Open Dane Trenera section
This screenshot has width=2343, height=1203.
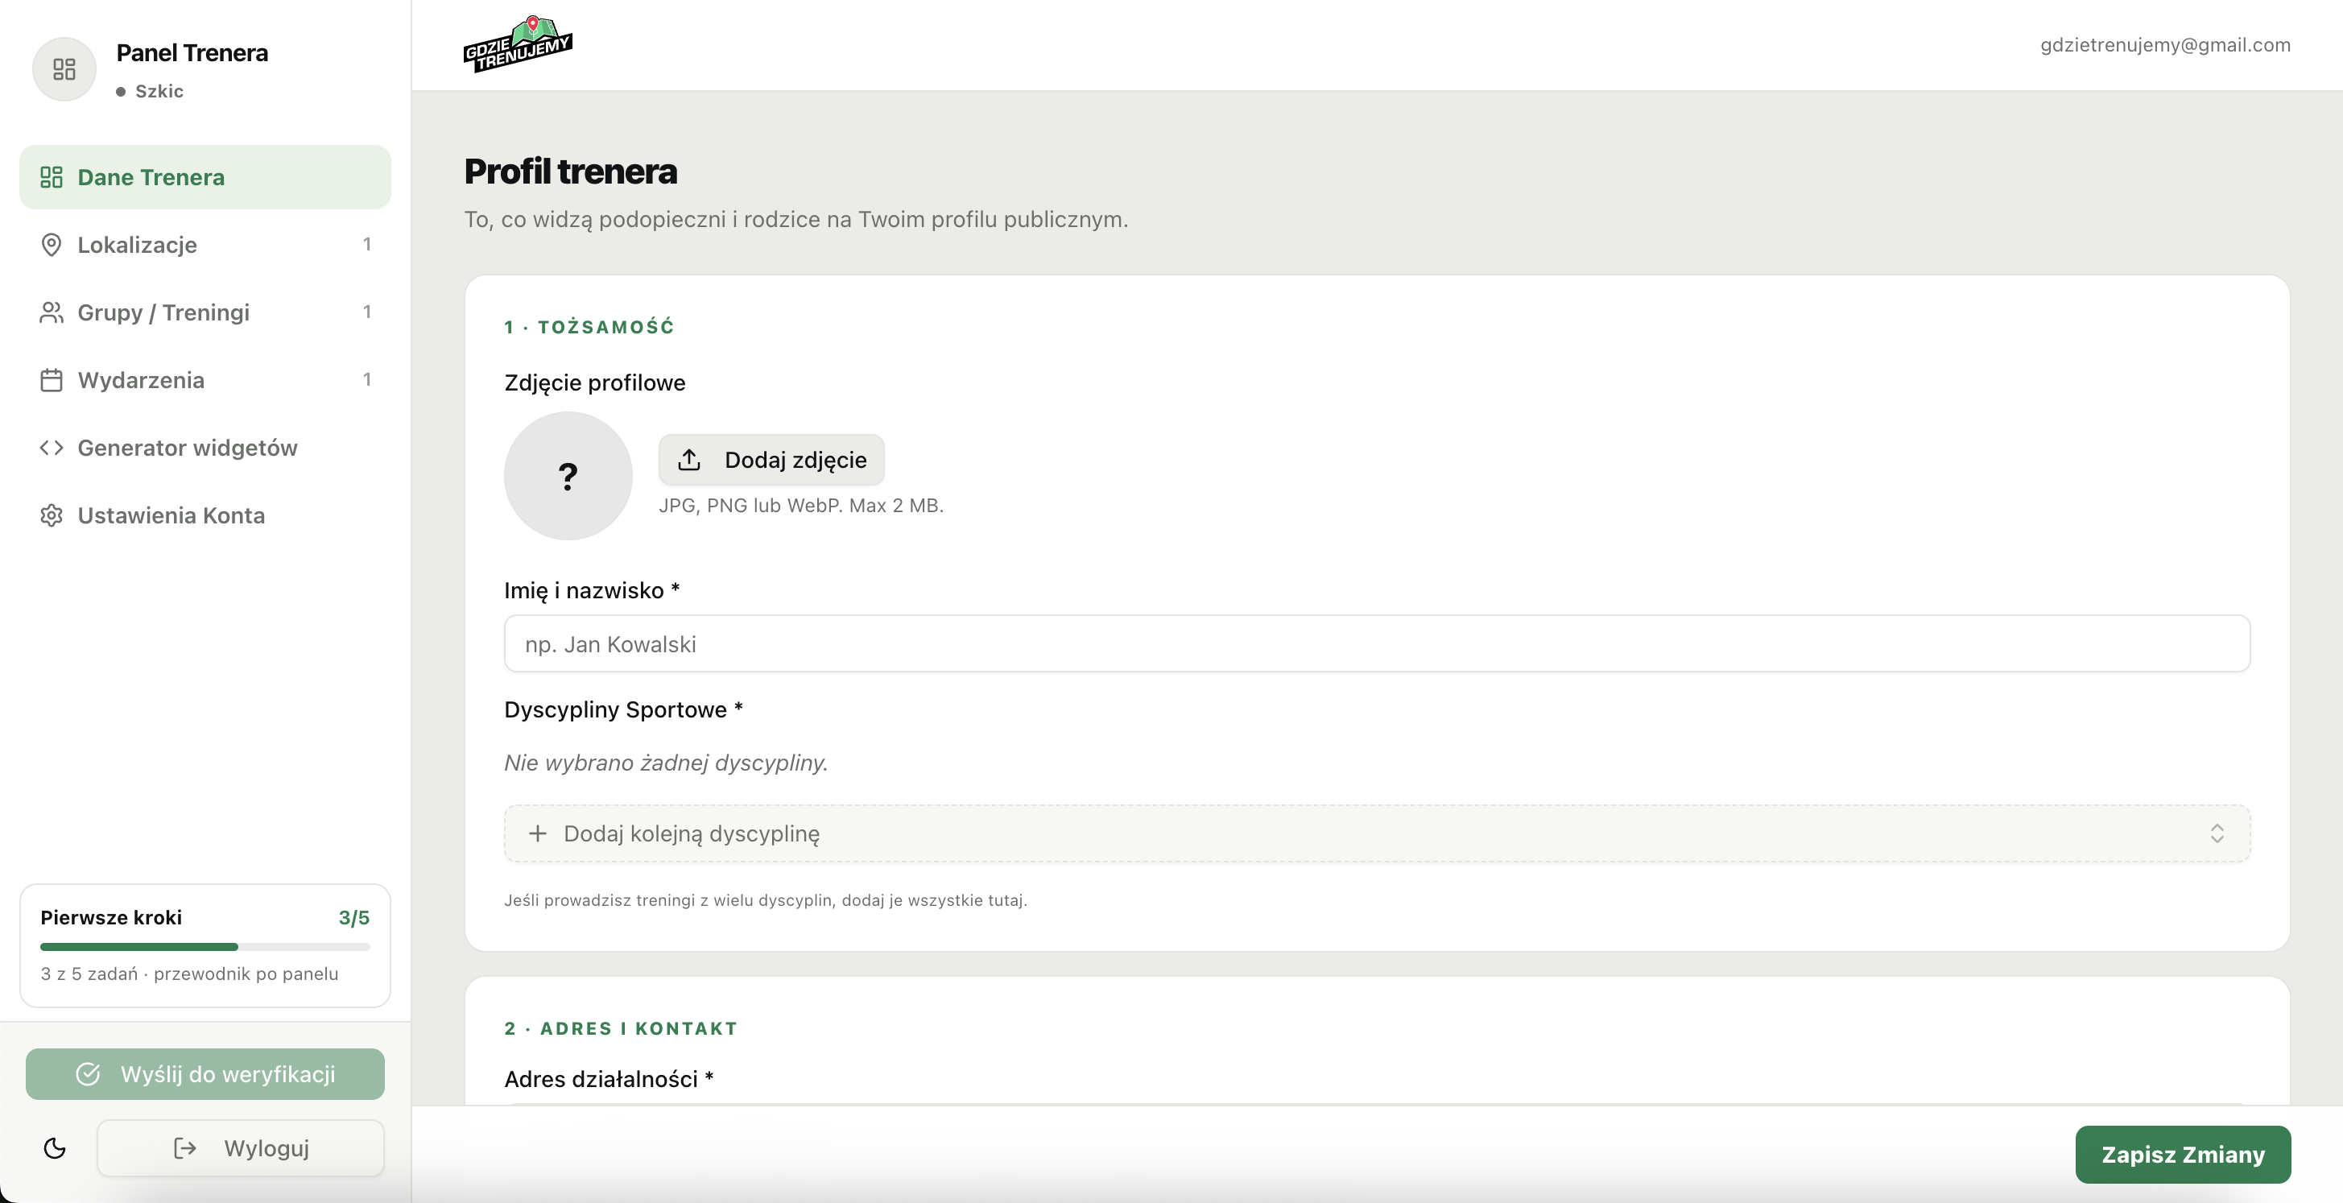pyautogui.click(x=205, y=177)
